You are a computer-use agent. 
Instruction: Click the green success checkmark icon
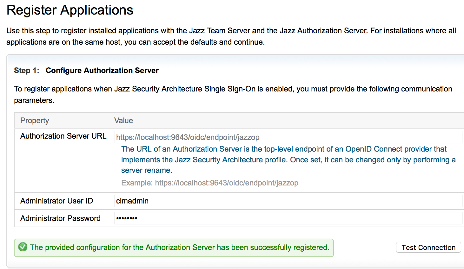coord(23,247)
